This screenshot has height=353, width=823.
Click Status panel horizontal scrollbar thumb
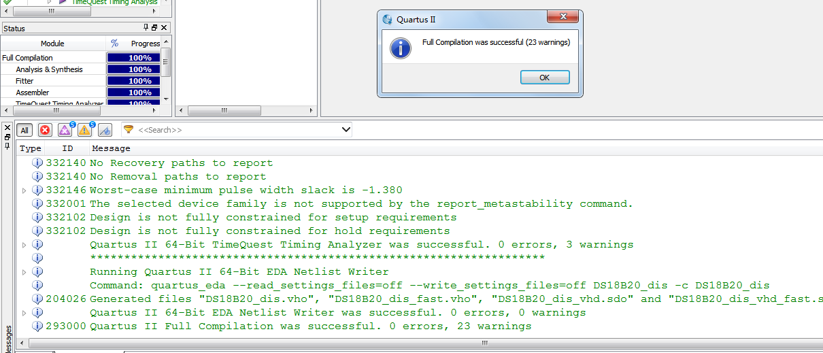tap(56, 110)
